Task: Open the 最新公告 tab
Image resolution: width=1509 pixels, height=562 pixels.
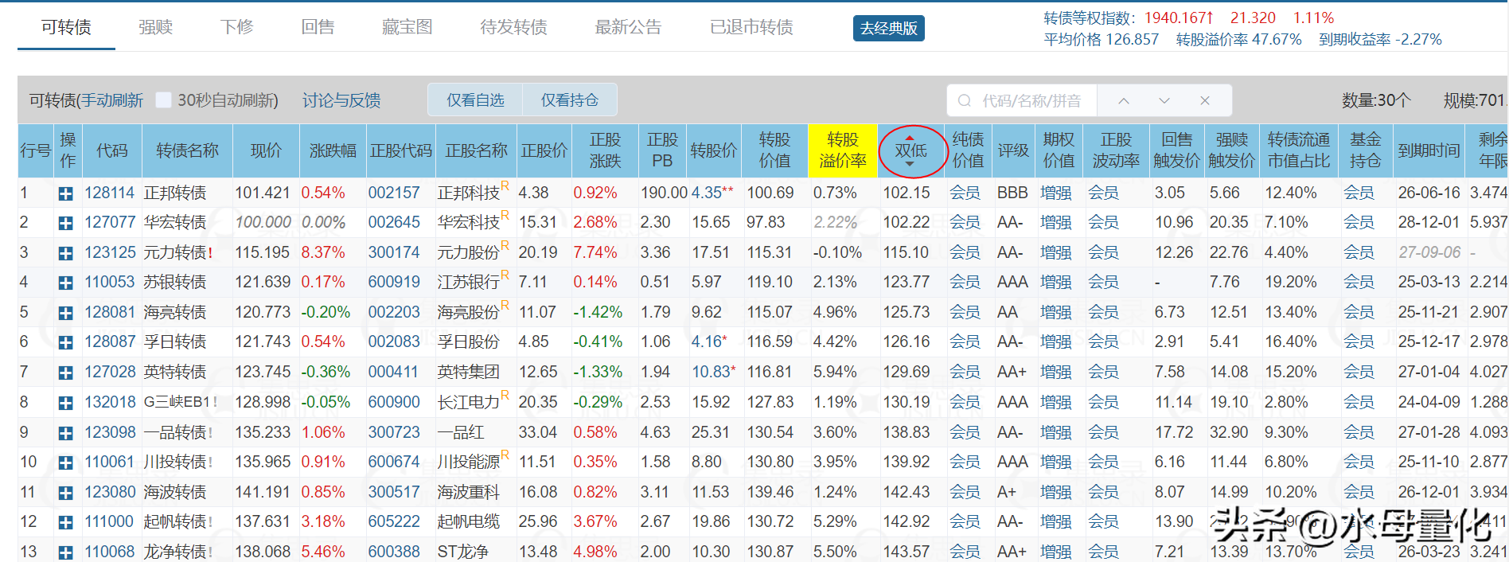Action: click(629, 27)
